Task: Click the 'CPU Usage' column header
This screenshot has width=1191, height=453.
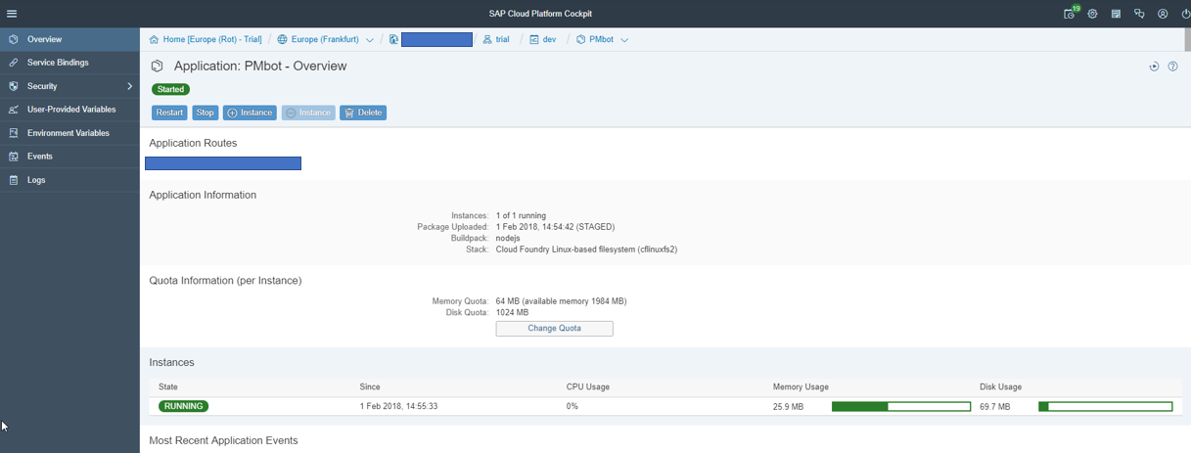Action: [588, 386]
